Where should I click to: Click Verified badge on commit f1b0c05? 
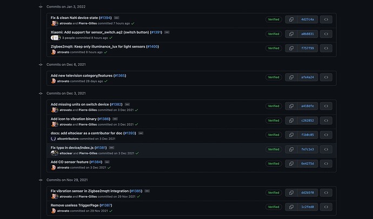pyautogui.click(x=274, y=135)
